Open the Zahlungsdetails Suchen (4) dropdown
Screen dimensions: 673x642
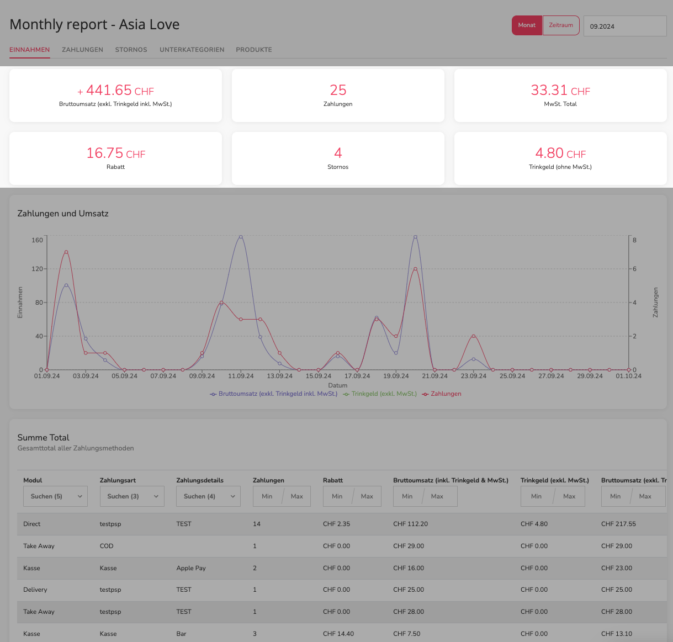click(x=209, y=496)
